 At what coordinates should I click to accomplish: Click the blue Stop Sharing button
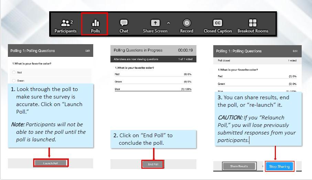(x=279, y=167)
